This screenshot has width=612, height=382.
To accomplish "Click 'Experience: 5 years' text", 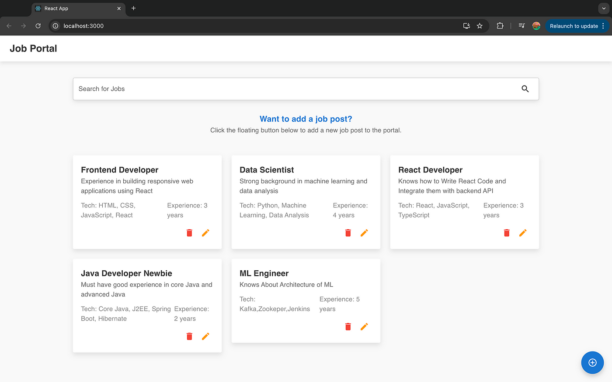I will (340, 304).
